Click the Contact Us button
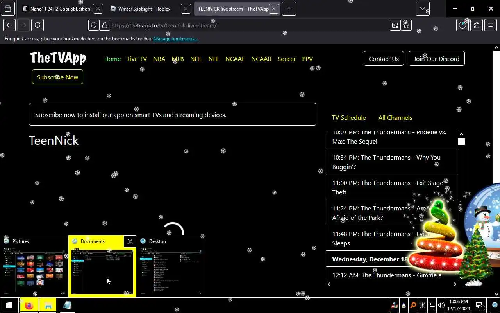Image resolution: width=500 pixels, height=313 pixels. coord(384,59)
